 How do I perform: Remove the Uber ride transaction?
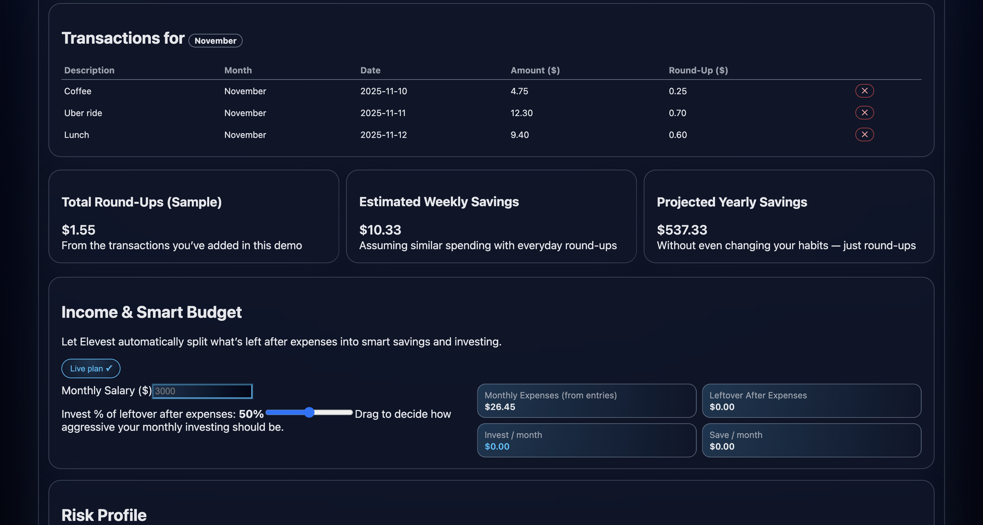(x=864, y=113)
